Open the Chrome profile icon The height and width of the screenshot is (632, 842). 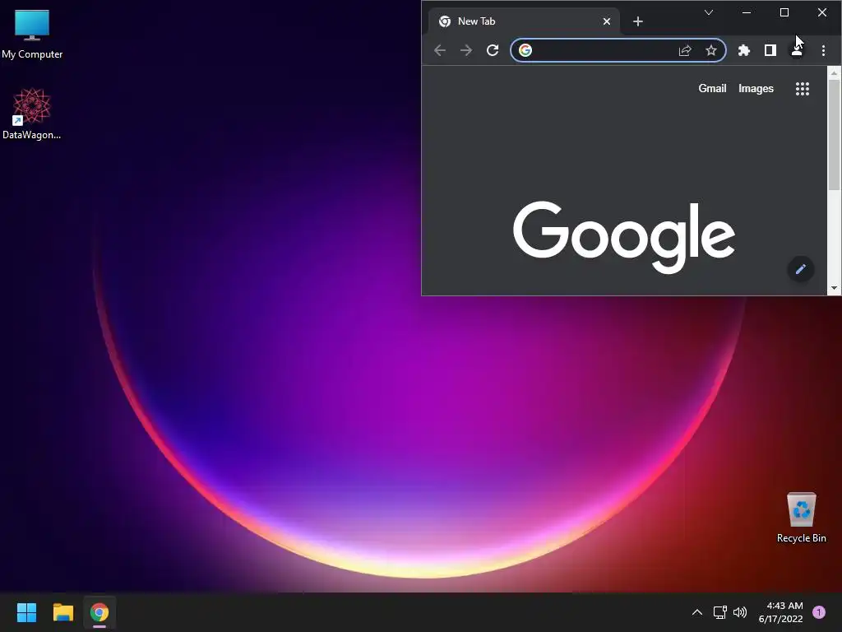(796, 50)
